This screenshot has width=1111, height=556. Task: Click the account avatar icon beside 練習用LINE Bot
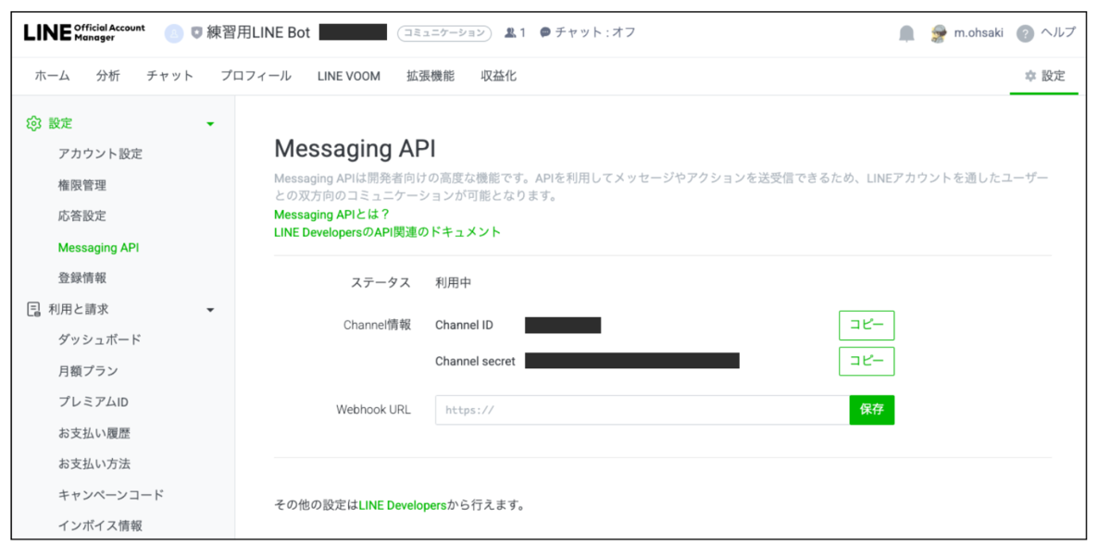174,33
